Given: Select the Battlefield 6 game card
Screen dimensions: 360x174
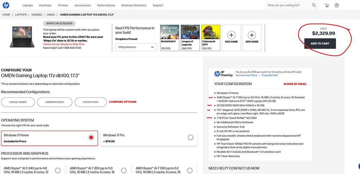Looking at the screenshot, I should (170, 38).
